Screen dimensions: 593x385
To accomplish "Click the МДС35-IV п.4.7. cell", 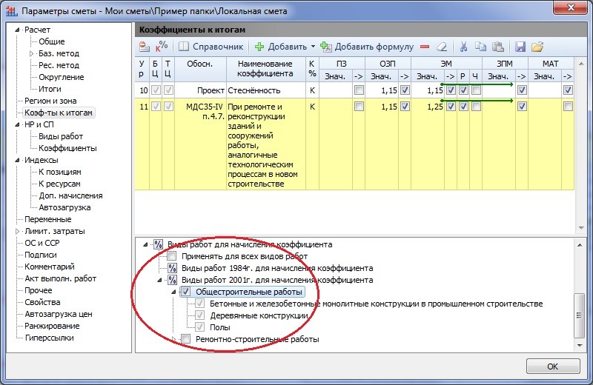I will 200,144.
